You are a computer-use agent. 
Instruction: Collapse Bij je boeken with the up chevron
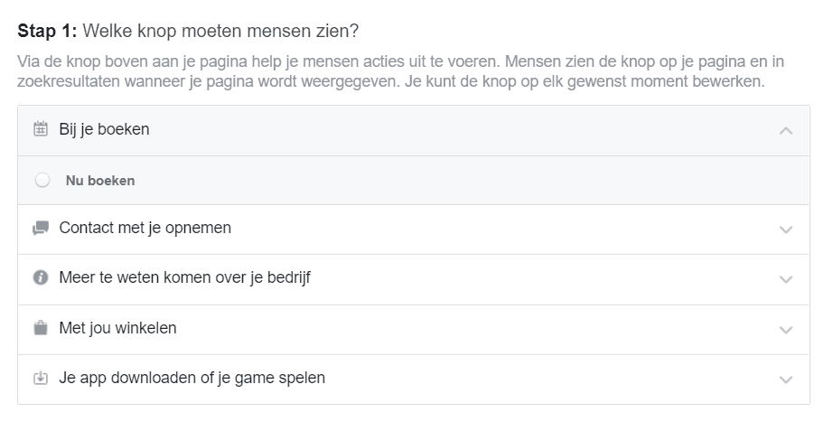click(786, 130)
